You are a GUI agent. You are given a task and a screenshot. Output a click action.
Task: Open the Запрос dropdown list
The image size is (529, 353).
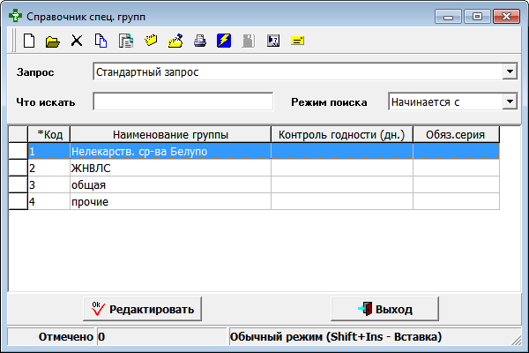[x=510, y=71]
